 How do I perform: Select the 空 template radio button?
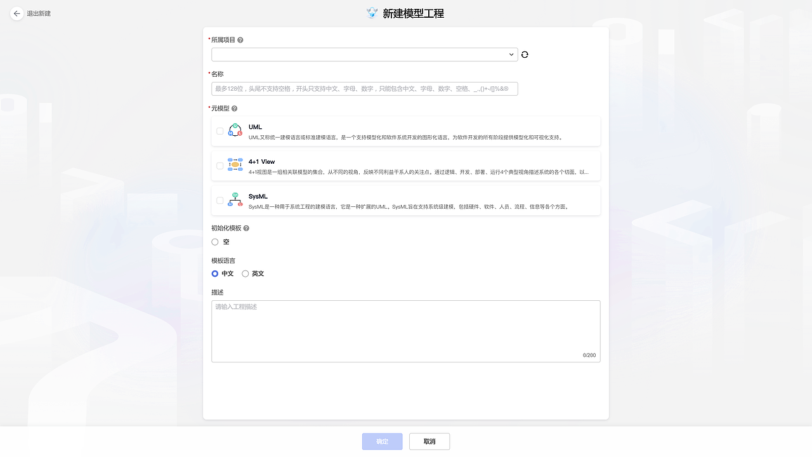point(215,242)
